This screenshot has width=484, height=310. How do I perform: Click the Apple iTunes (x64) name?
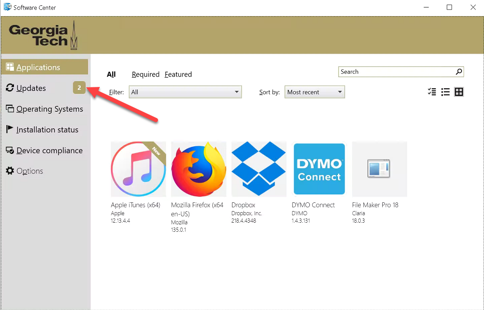136,205
